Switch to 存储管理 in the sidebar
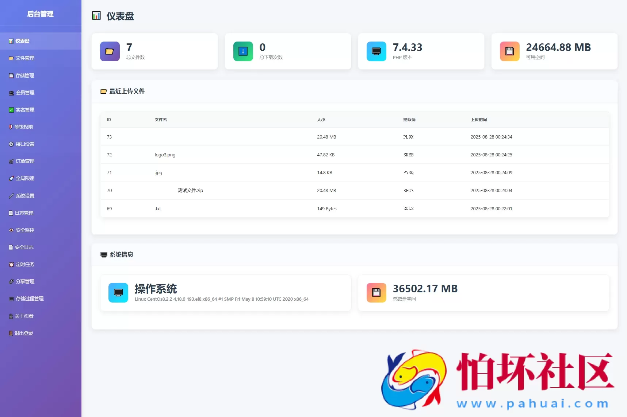The width and height of the screenshot is (627, 417). tap(25, 75)
